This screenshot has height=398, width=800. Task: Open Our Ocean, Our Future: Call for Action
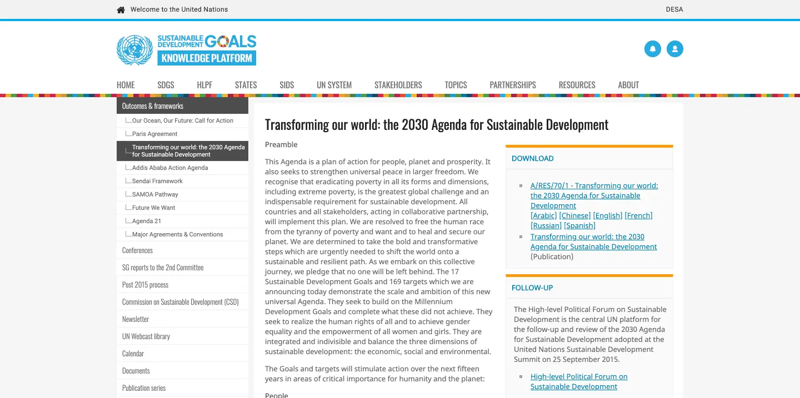(x=182, y=120)
